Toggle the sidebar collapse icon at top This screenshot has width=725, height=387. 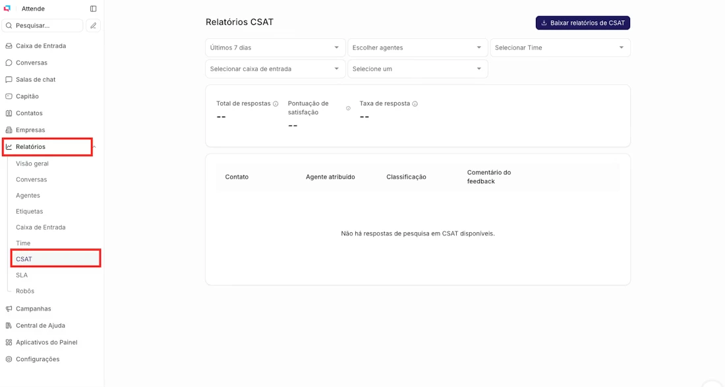pos(93,9)
